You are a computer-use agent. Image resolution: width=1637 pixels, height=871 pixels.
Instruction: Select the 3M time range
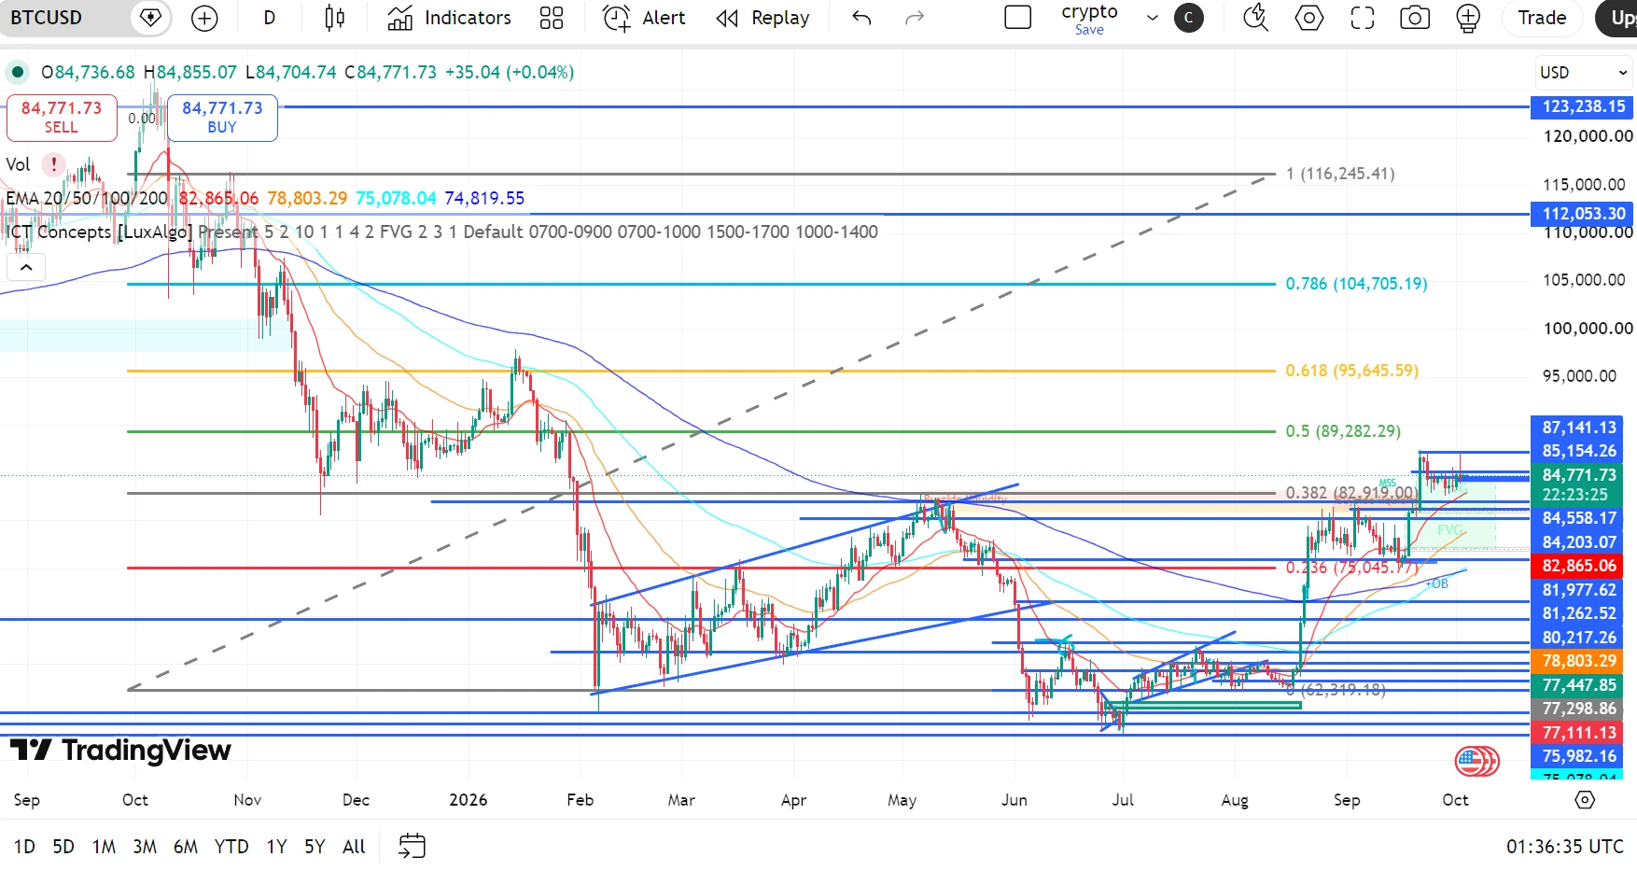click(x=145, y=847)
